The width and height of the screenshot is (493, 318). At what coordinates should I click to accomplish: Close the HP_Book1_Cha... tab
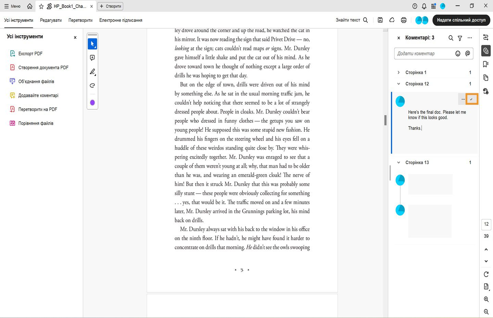(x=91, y=6)
